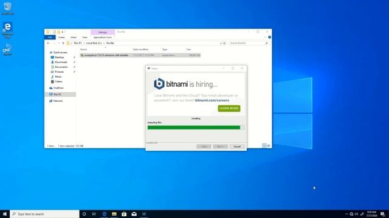Open the Windows Start menu
This screenshot has height=218, width=389.
[5, 214]
